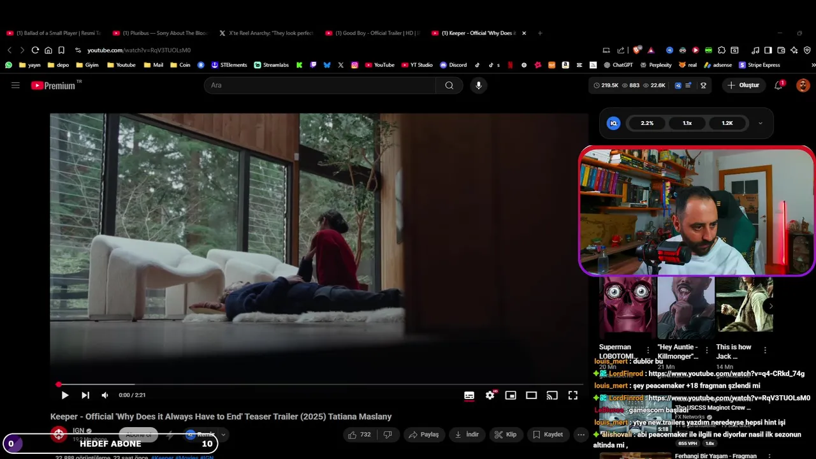Open Perplexity bookmark

[655, 65]
